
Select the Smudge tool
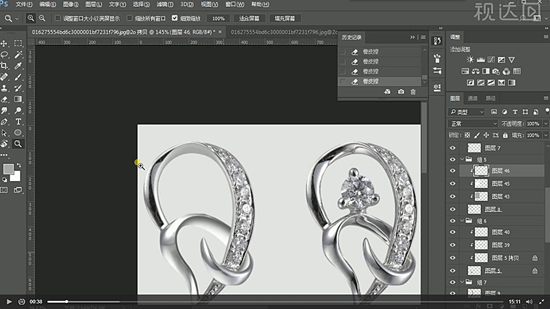coord(4,111)
